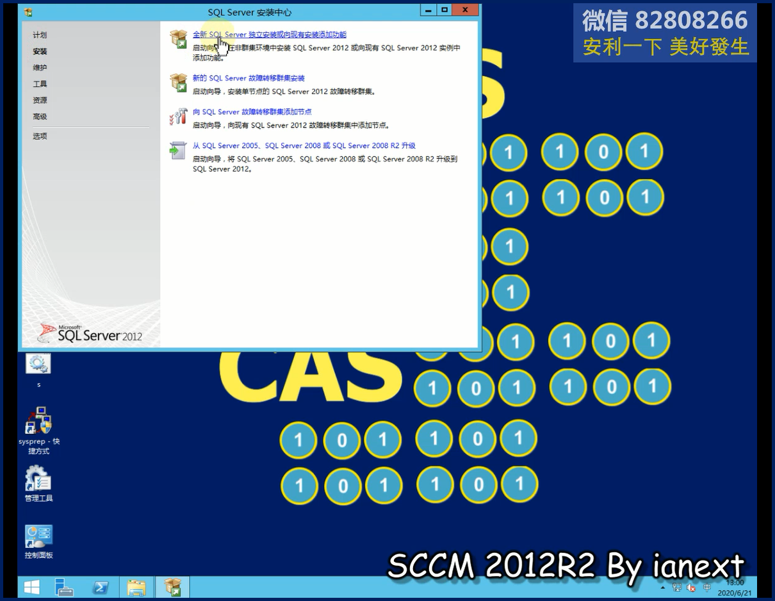Click the muted volume tray icon

(692, 587)
